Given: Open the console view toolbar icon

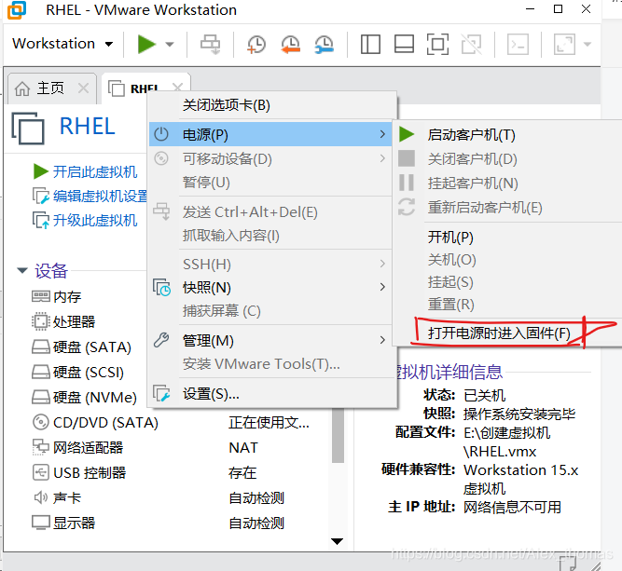Looking at the screenshot, I should (x=518, y=44).
